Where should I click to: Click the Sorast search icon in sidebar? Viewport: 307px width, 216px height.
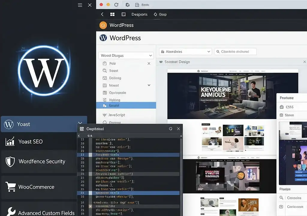pos(105,70)
